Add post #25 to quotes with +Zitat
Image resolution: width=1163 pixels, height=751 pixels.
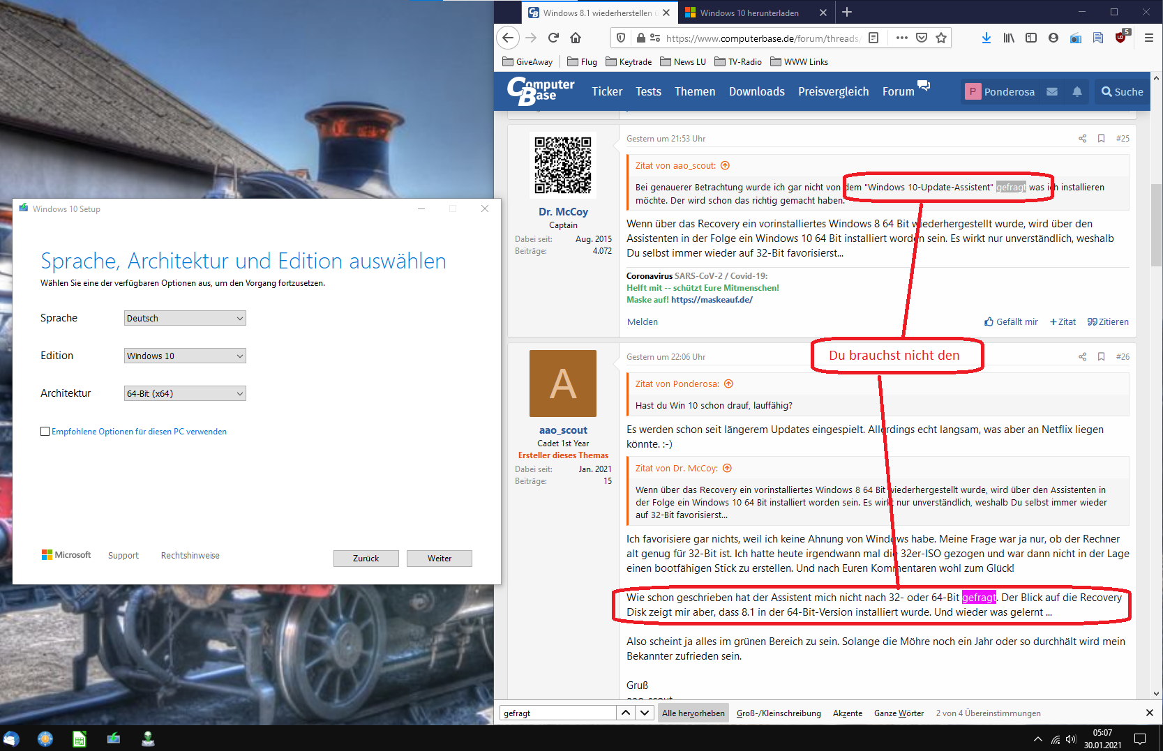[x=1063, y=321]
